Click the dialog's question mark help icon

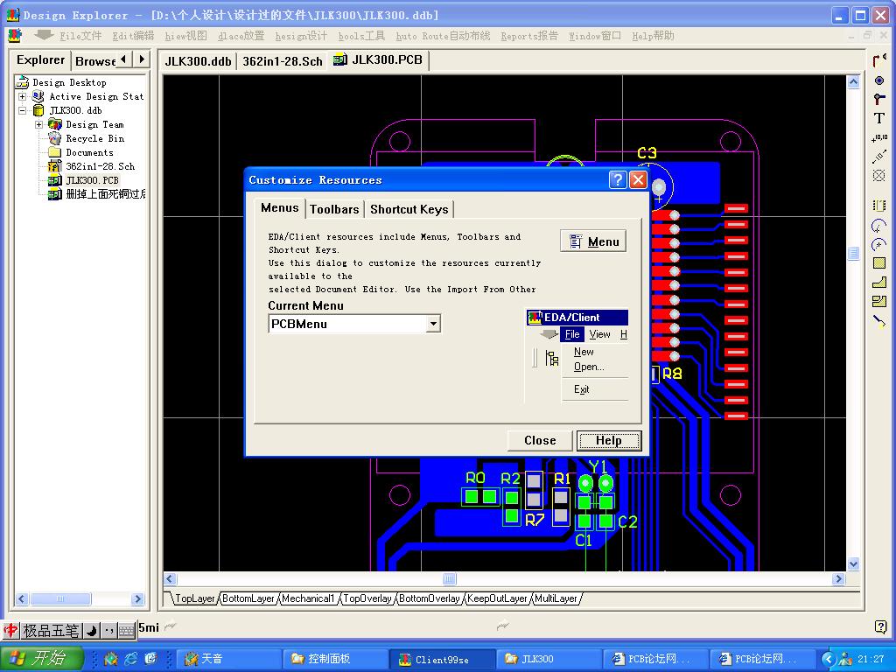coord(618,180)
